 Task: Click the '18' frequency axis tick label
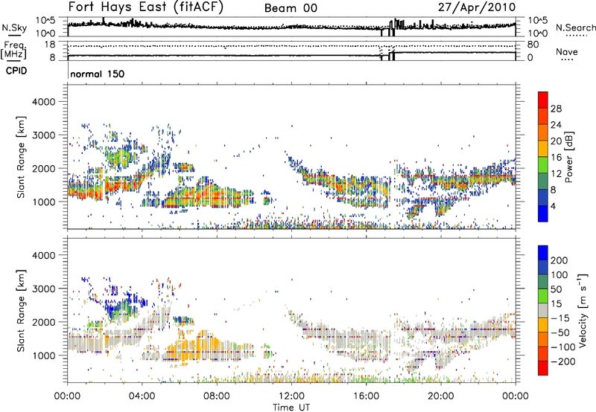pyautogui.click(x=50, y=45)
